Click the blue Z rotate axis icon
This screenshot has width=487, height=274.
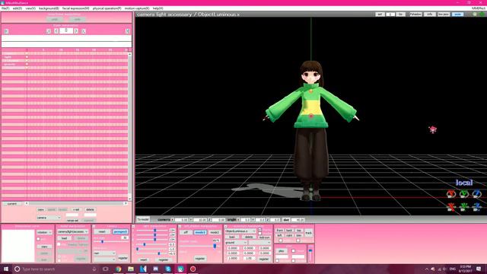click(477, 194)
